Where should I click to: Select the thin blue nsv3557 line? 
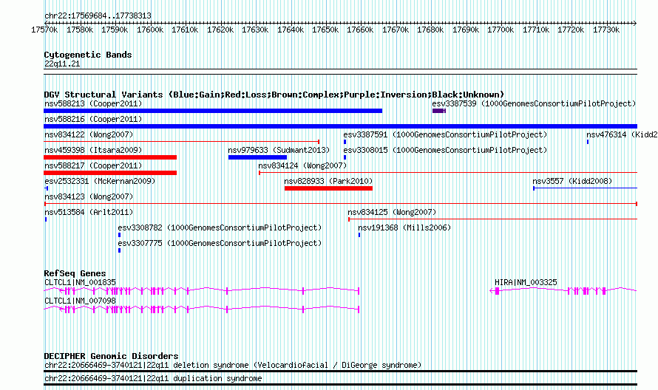coord(585,188)
